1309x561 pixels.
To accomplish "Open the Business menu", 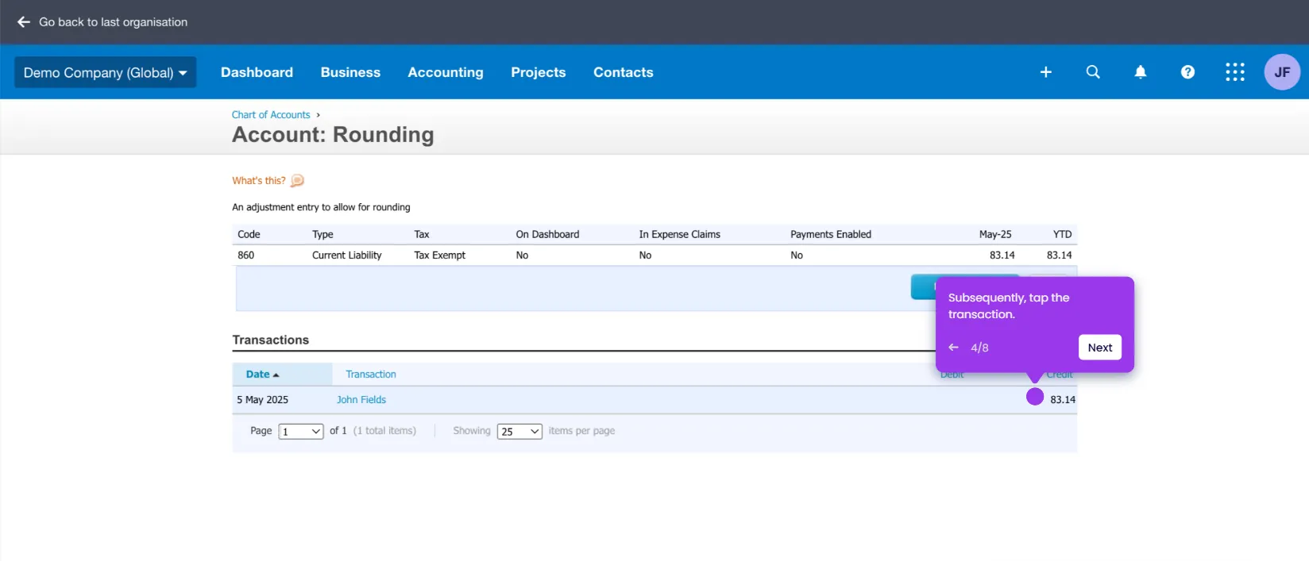I will [x=350, y=72].
